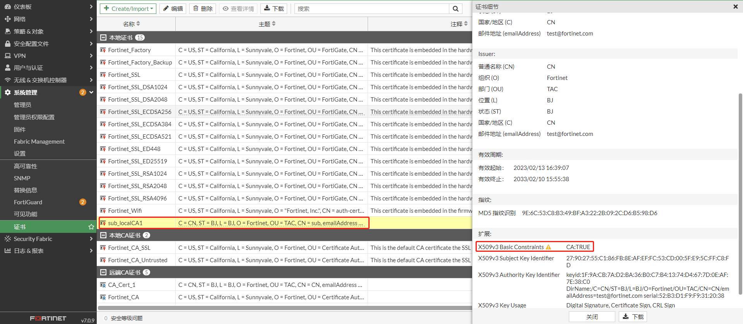Click the 名称 column sort icon
This screenshot has width=743, height=324.
pos(138,24)
